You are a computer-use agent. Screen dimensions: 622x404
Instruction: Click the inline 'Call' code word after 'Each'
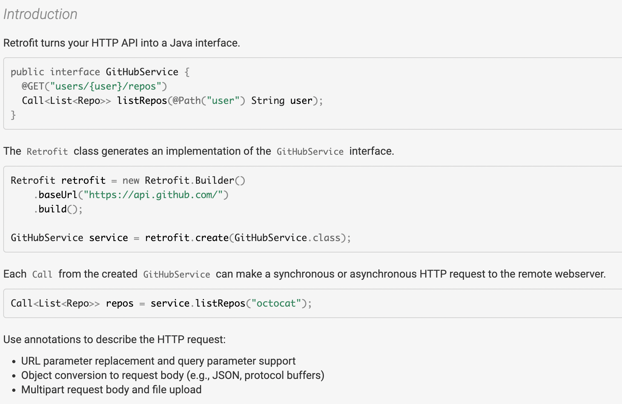click(42, 274)
